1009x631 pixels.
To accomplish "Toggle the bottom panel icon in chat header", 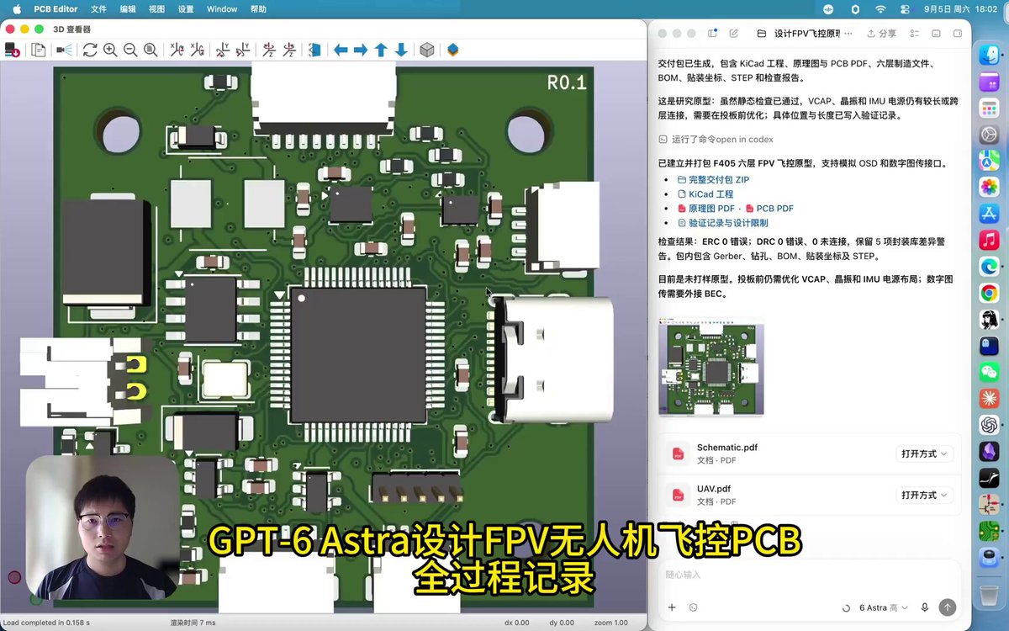I will coord(936,34).
